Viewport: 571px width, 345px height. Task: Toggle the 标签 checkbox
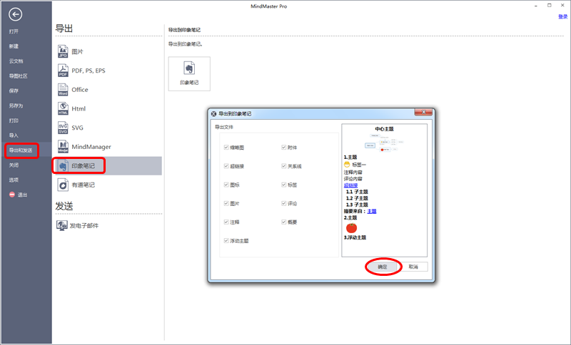tap(283, 185)
